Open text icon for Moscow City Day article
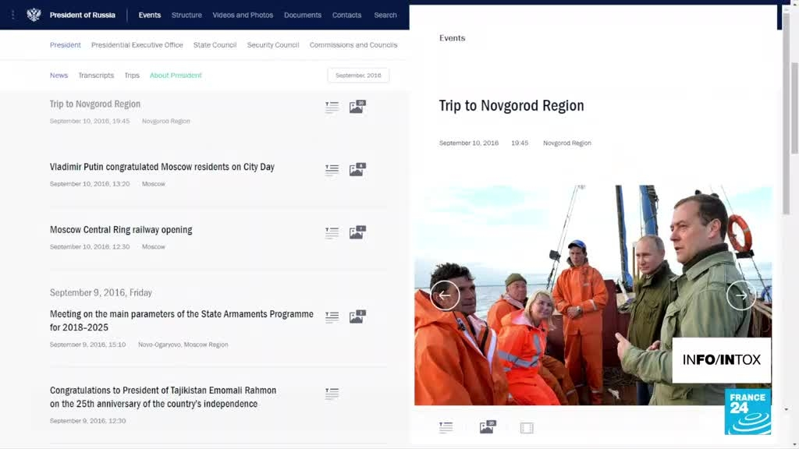Viewport: 799px width, 449px height. [332, 170]
